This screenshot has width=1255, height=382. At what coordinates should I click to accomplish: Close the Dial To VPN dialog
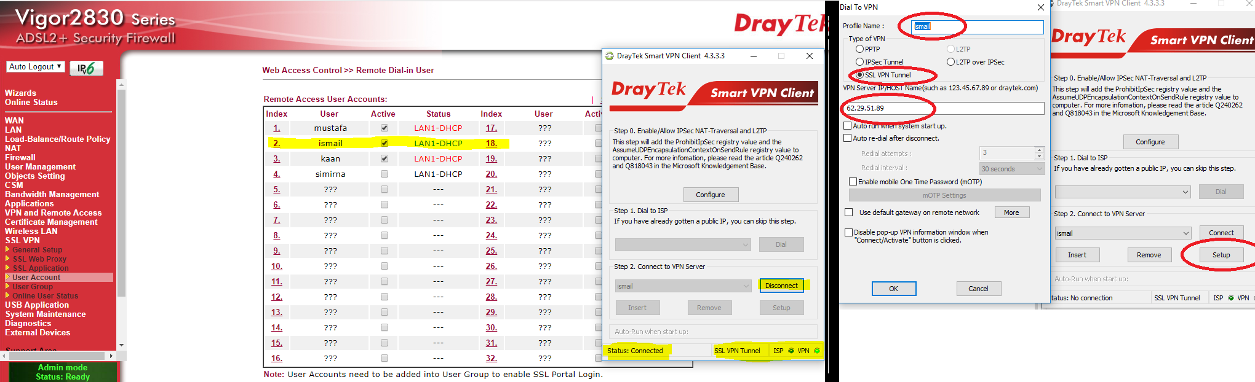coord(1040,7)
